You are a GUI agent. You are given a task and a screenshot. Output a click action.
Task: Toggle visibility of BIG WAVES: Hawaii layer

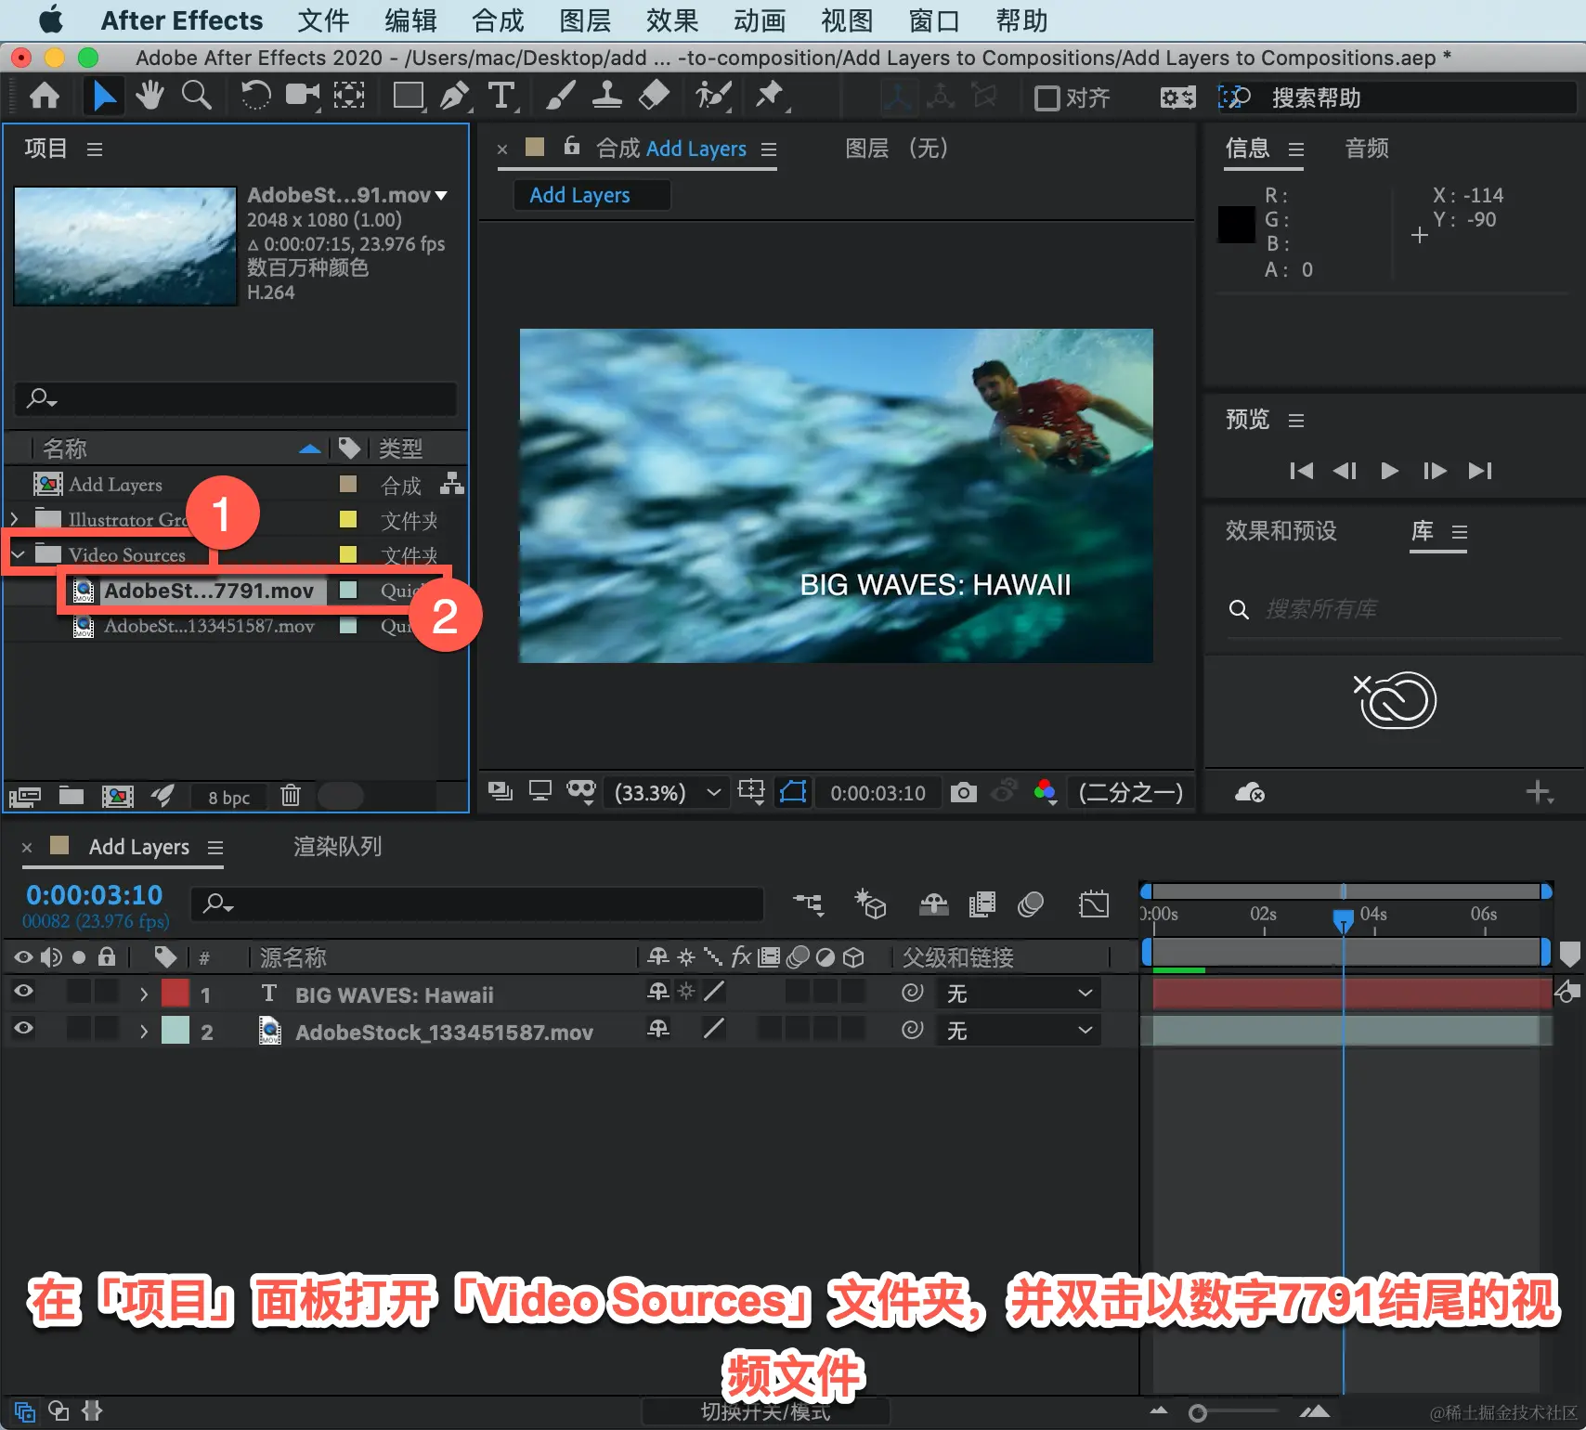coord(23,992)
